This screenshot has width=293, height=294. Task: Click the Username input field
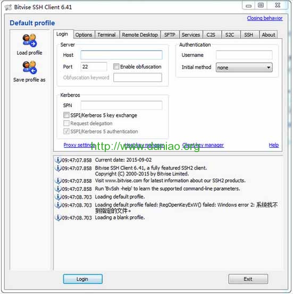[244, 55]
